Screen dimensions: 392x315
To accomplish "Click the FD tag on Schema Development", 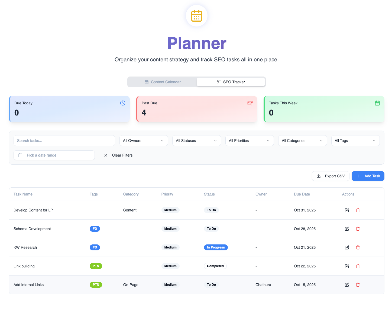I will tap(95, 228).
